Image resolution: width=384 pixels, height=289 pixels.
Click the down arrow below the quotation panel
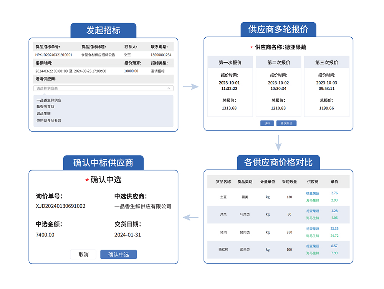(x=278, y=143)
